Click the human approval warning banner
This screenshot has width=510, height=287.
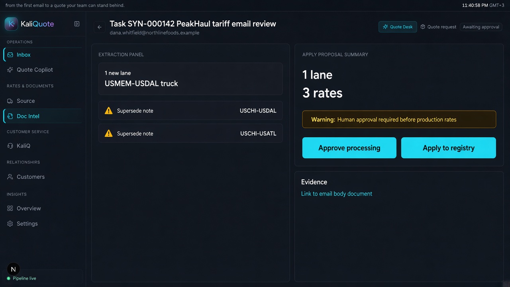point(399,119)
